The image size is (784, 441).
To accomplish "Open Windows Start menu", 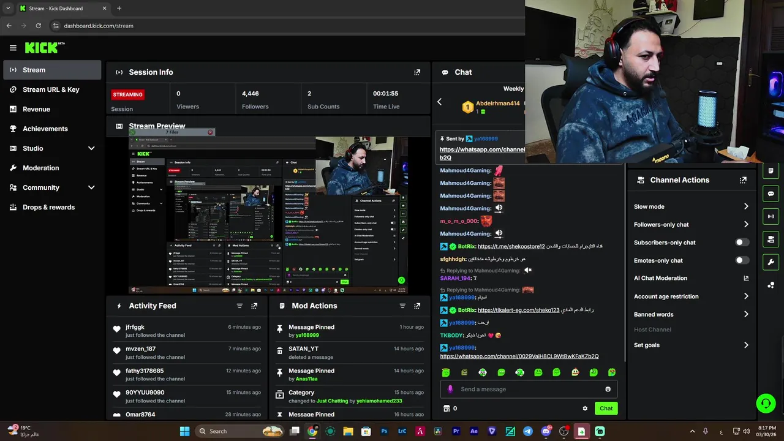I will click(184, 431).
